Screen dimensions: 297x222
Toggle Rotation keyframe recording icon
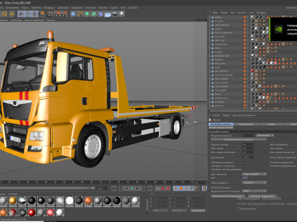[186, 188]
